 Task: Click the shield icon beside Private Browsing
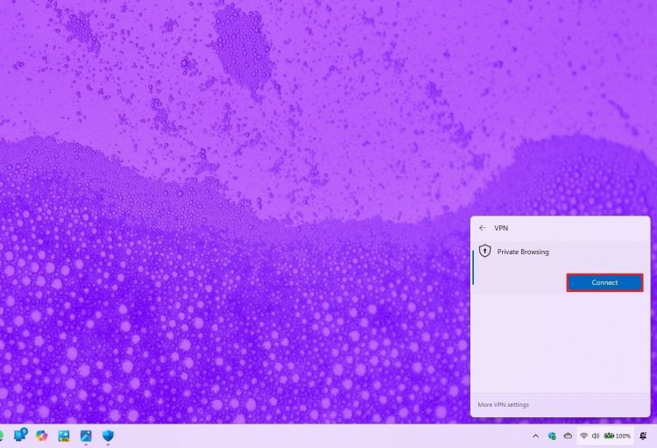click(x=484, y=252)
